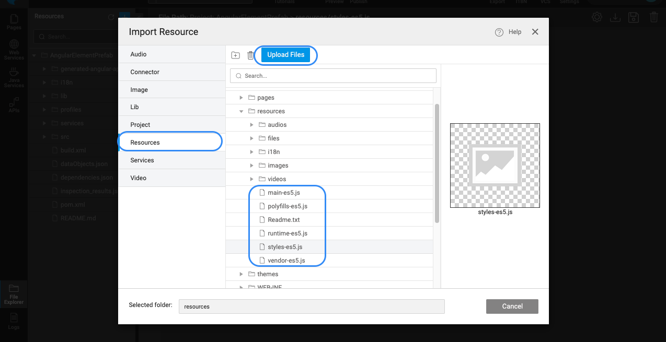Expand the videos folder arrow

pyautogui.click(x=251, y=179)
